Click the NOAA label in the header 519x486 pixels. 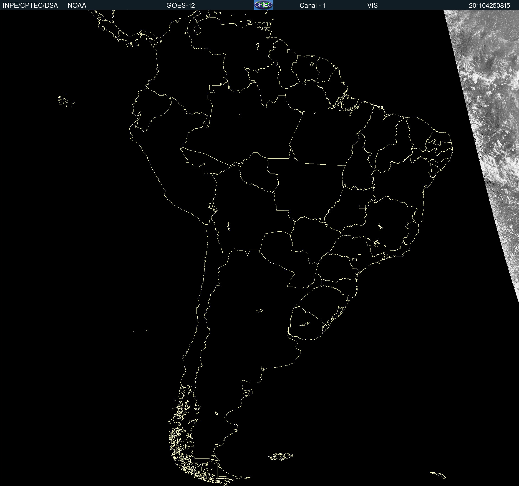click(77, 6)
